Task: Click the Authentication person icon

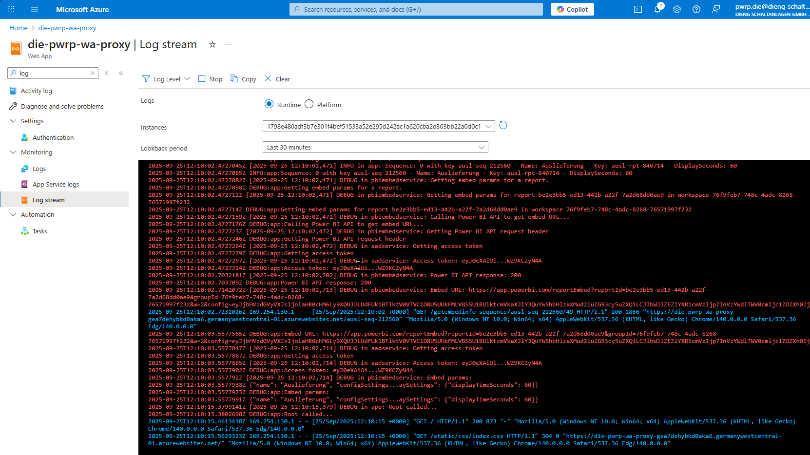Action: (25, 137)
